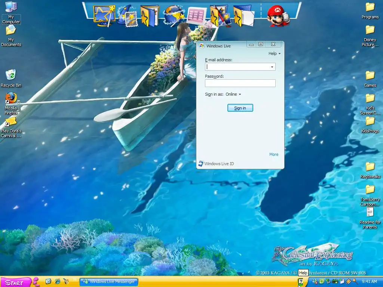This screenshot has width=383, height=287.
Task: Open the star monitor with wand dock icon
Action: click(104, 16)
